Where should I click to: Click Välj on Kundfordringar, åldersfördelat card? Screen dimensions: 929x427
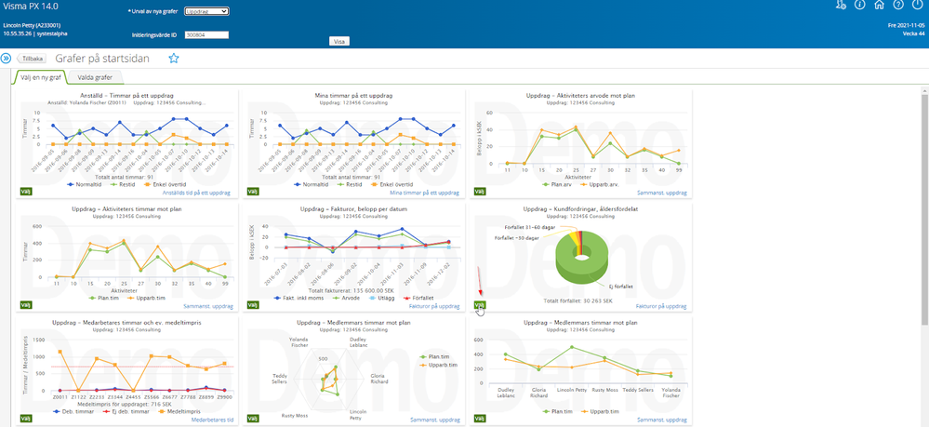pyautogui.click(x=480, y=305)
